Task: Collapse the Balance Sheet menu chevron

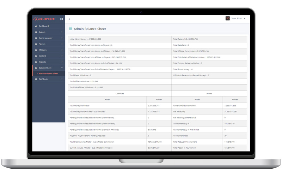Action: pyautogui.click(x=62, y=68)
